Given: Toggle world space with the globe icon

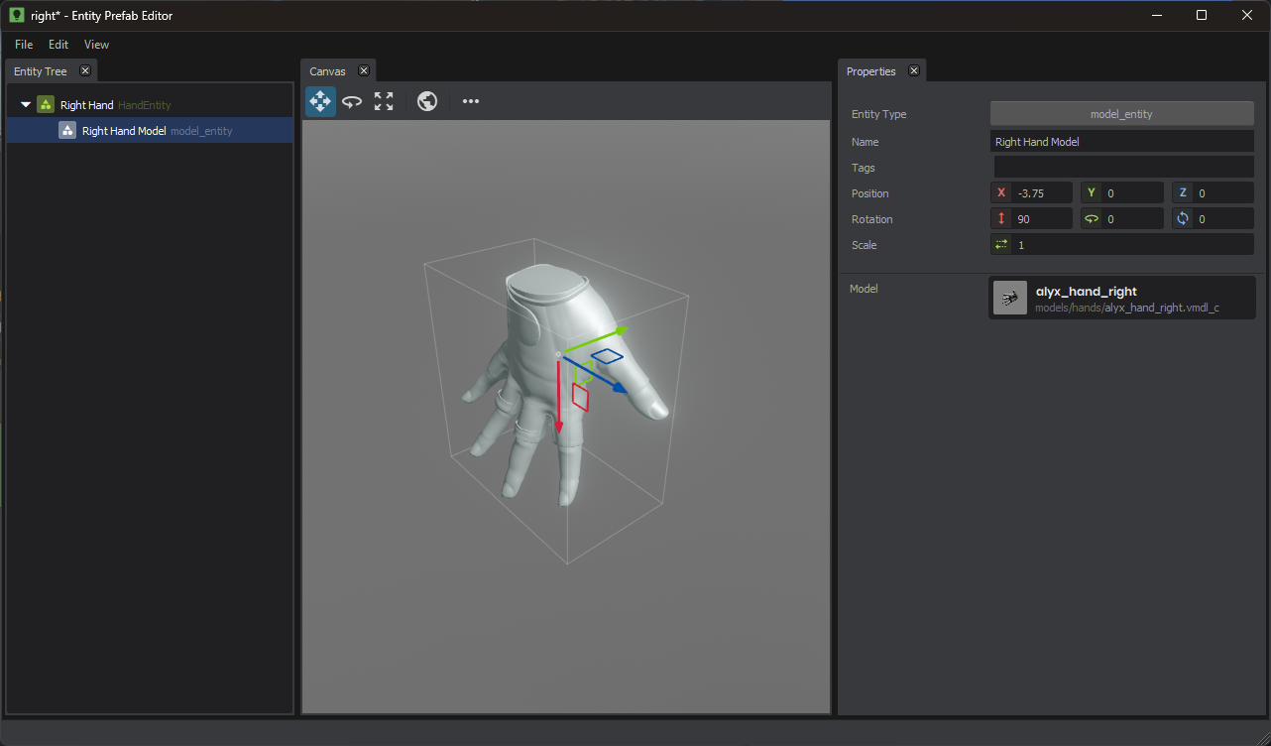Looking at the screenshot, I should pyautogui.click(x=426, y=100).
